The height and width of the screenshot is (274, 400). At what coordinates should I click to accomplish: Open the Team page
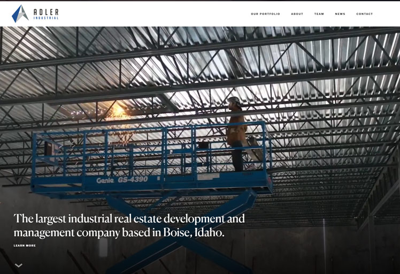319,14
